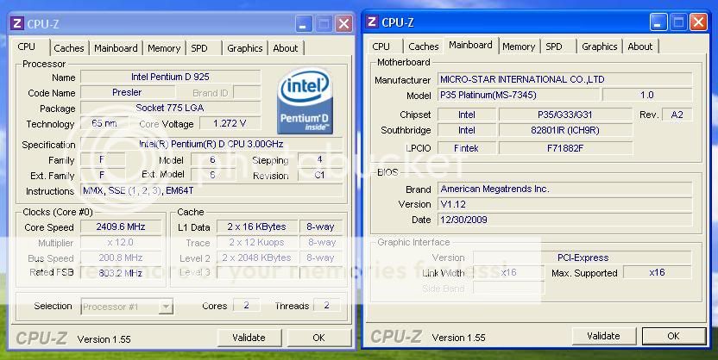
Task: Open Memory tab in right window
Action: [x=519, y=47]
